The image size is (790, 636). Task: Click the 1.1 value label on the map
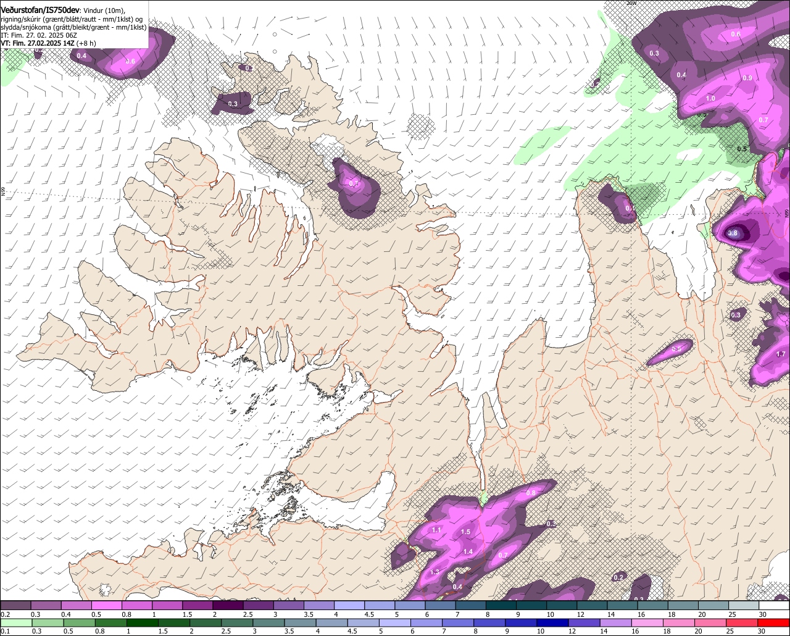pyautogui.click(x=436, y=530)
